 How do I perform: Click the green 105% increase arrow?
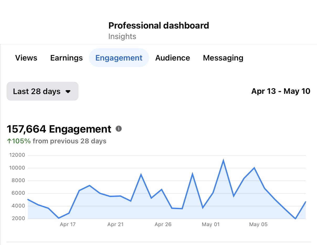(x=9, y=141)
